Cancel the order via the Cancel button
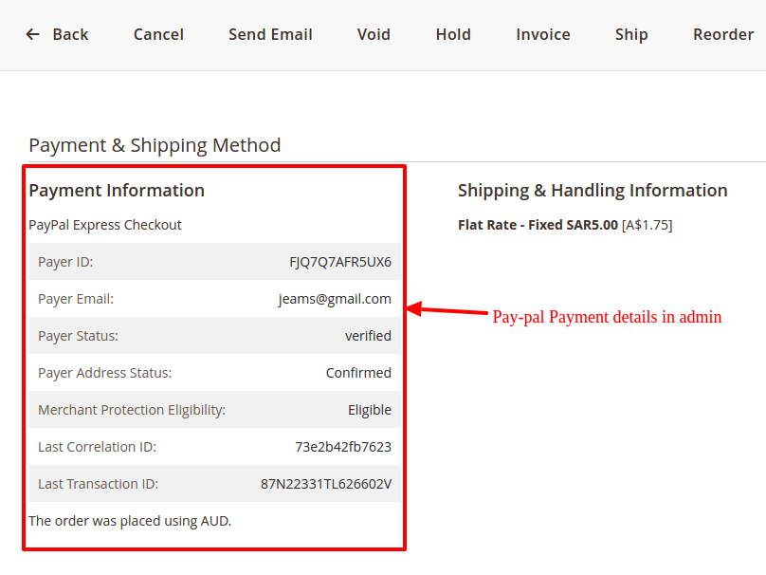The width and height of the screenshot is (766, 575). [158, 34]
